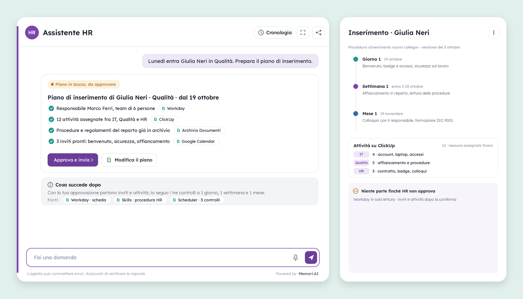The height and width of the screenshot is (299, 523).
Task: Open the Workday source chip
Action: [174, 108]
